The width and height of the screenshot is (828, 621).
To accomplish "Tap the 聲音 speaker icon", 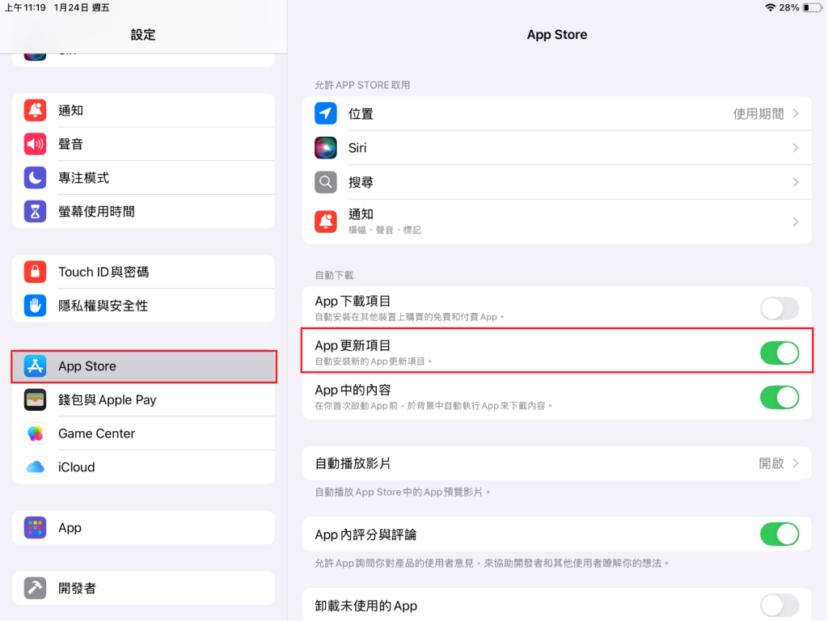I will click(x=35, y=144).
